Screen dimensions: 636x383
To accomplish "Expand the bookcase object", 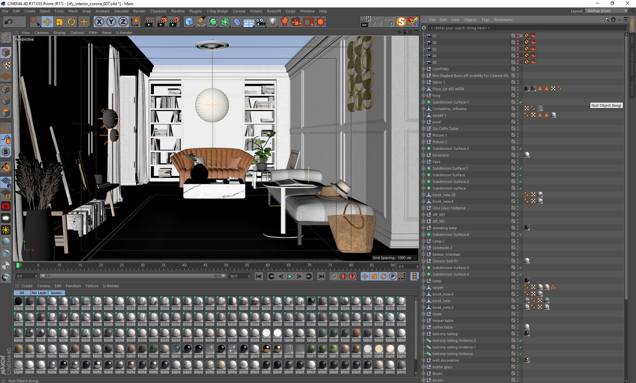I will 423,155.
